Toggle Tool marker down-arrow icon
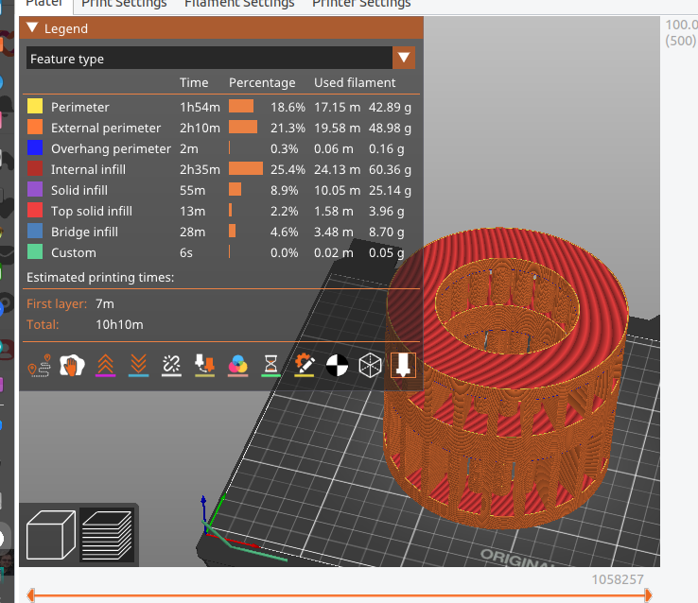The width and height of the screenshot is (698, 603). [403, 366]
